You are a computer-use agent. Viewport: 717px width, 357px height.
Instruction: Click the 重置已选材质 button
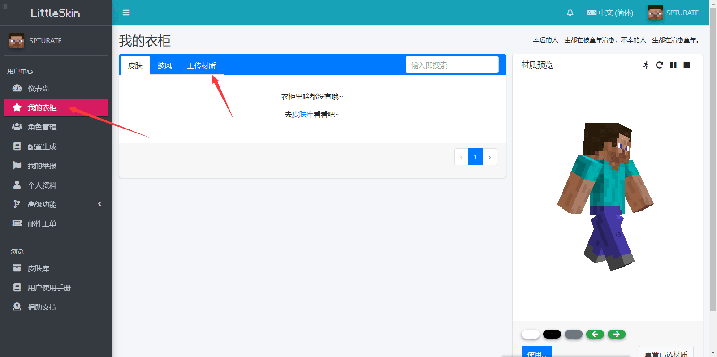click(666, 353)
